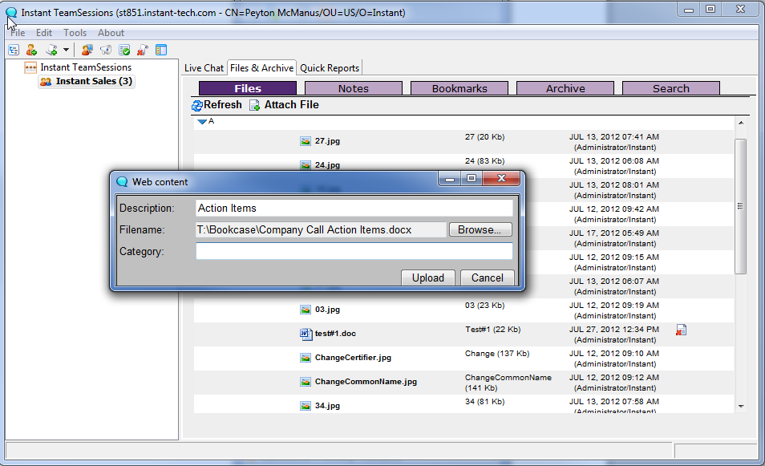Click the image icon beside 34.jpg
Screen dimensions: 765x466
306,406
